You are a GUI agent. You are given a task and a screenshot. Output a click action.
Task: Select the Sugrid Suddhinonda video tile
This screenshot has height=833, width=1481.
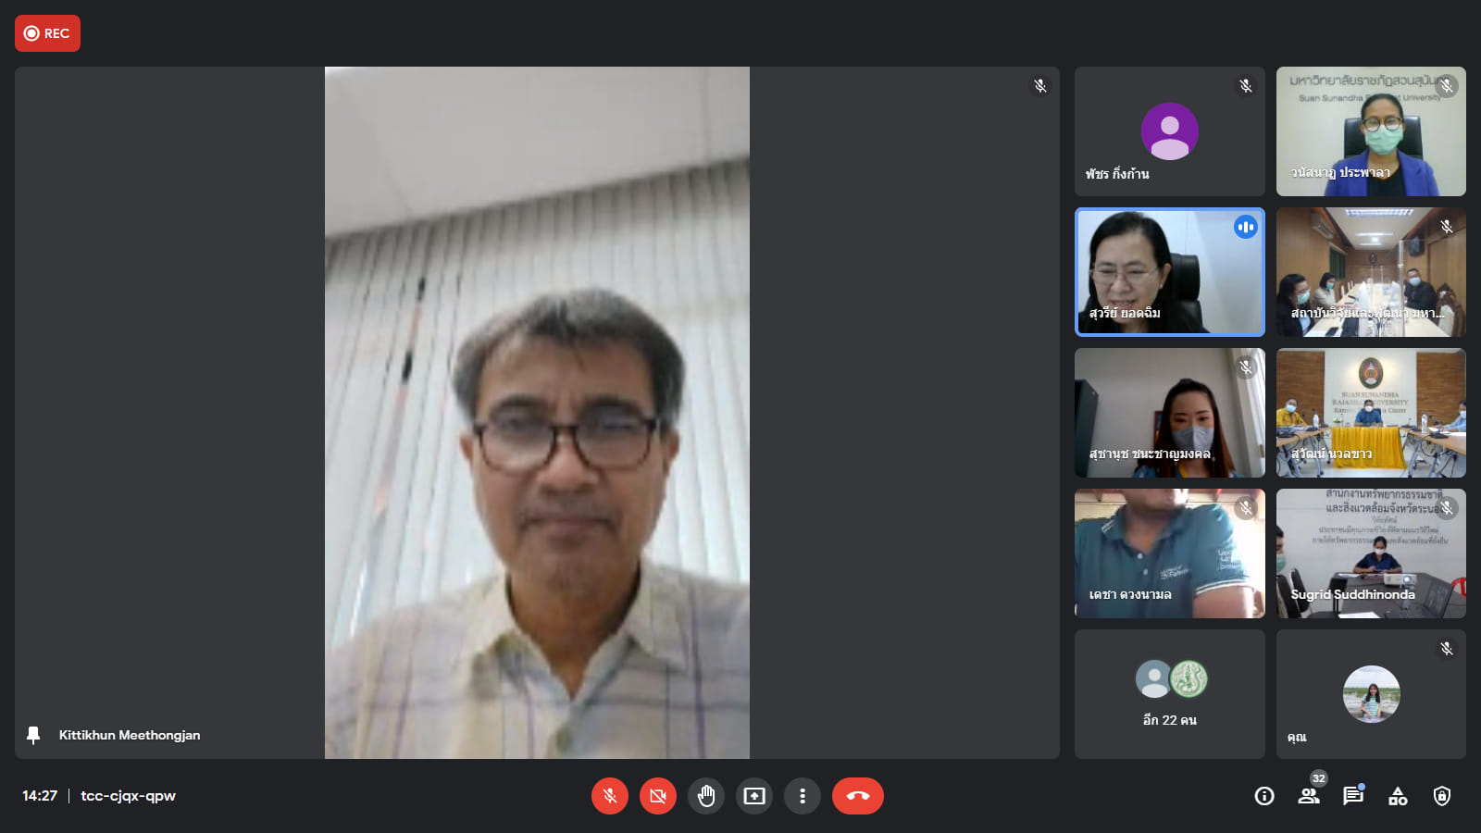pos(1371,553)
